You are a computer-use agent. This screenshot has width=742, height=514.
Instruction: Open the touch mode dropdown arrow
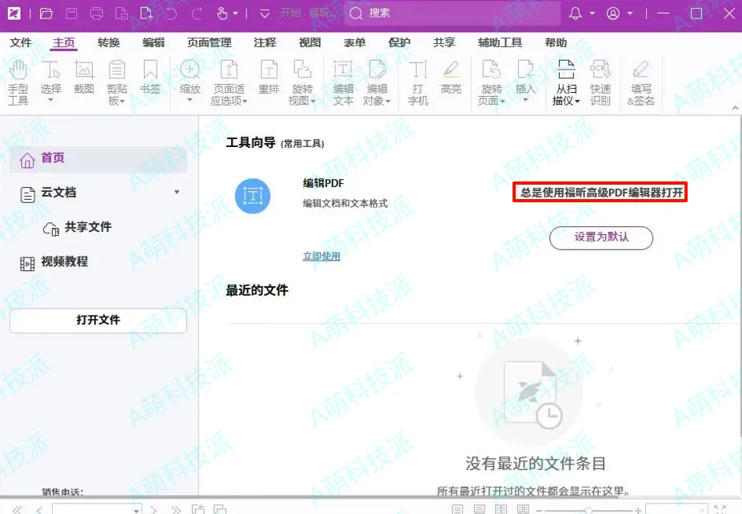(235, 14)
